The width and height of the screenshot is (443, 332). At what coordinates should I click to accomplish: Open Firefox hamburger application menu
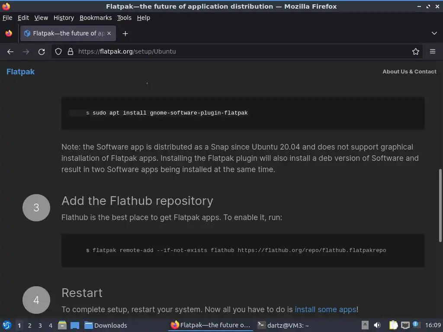432,51
